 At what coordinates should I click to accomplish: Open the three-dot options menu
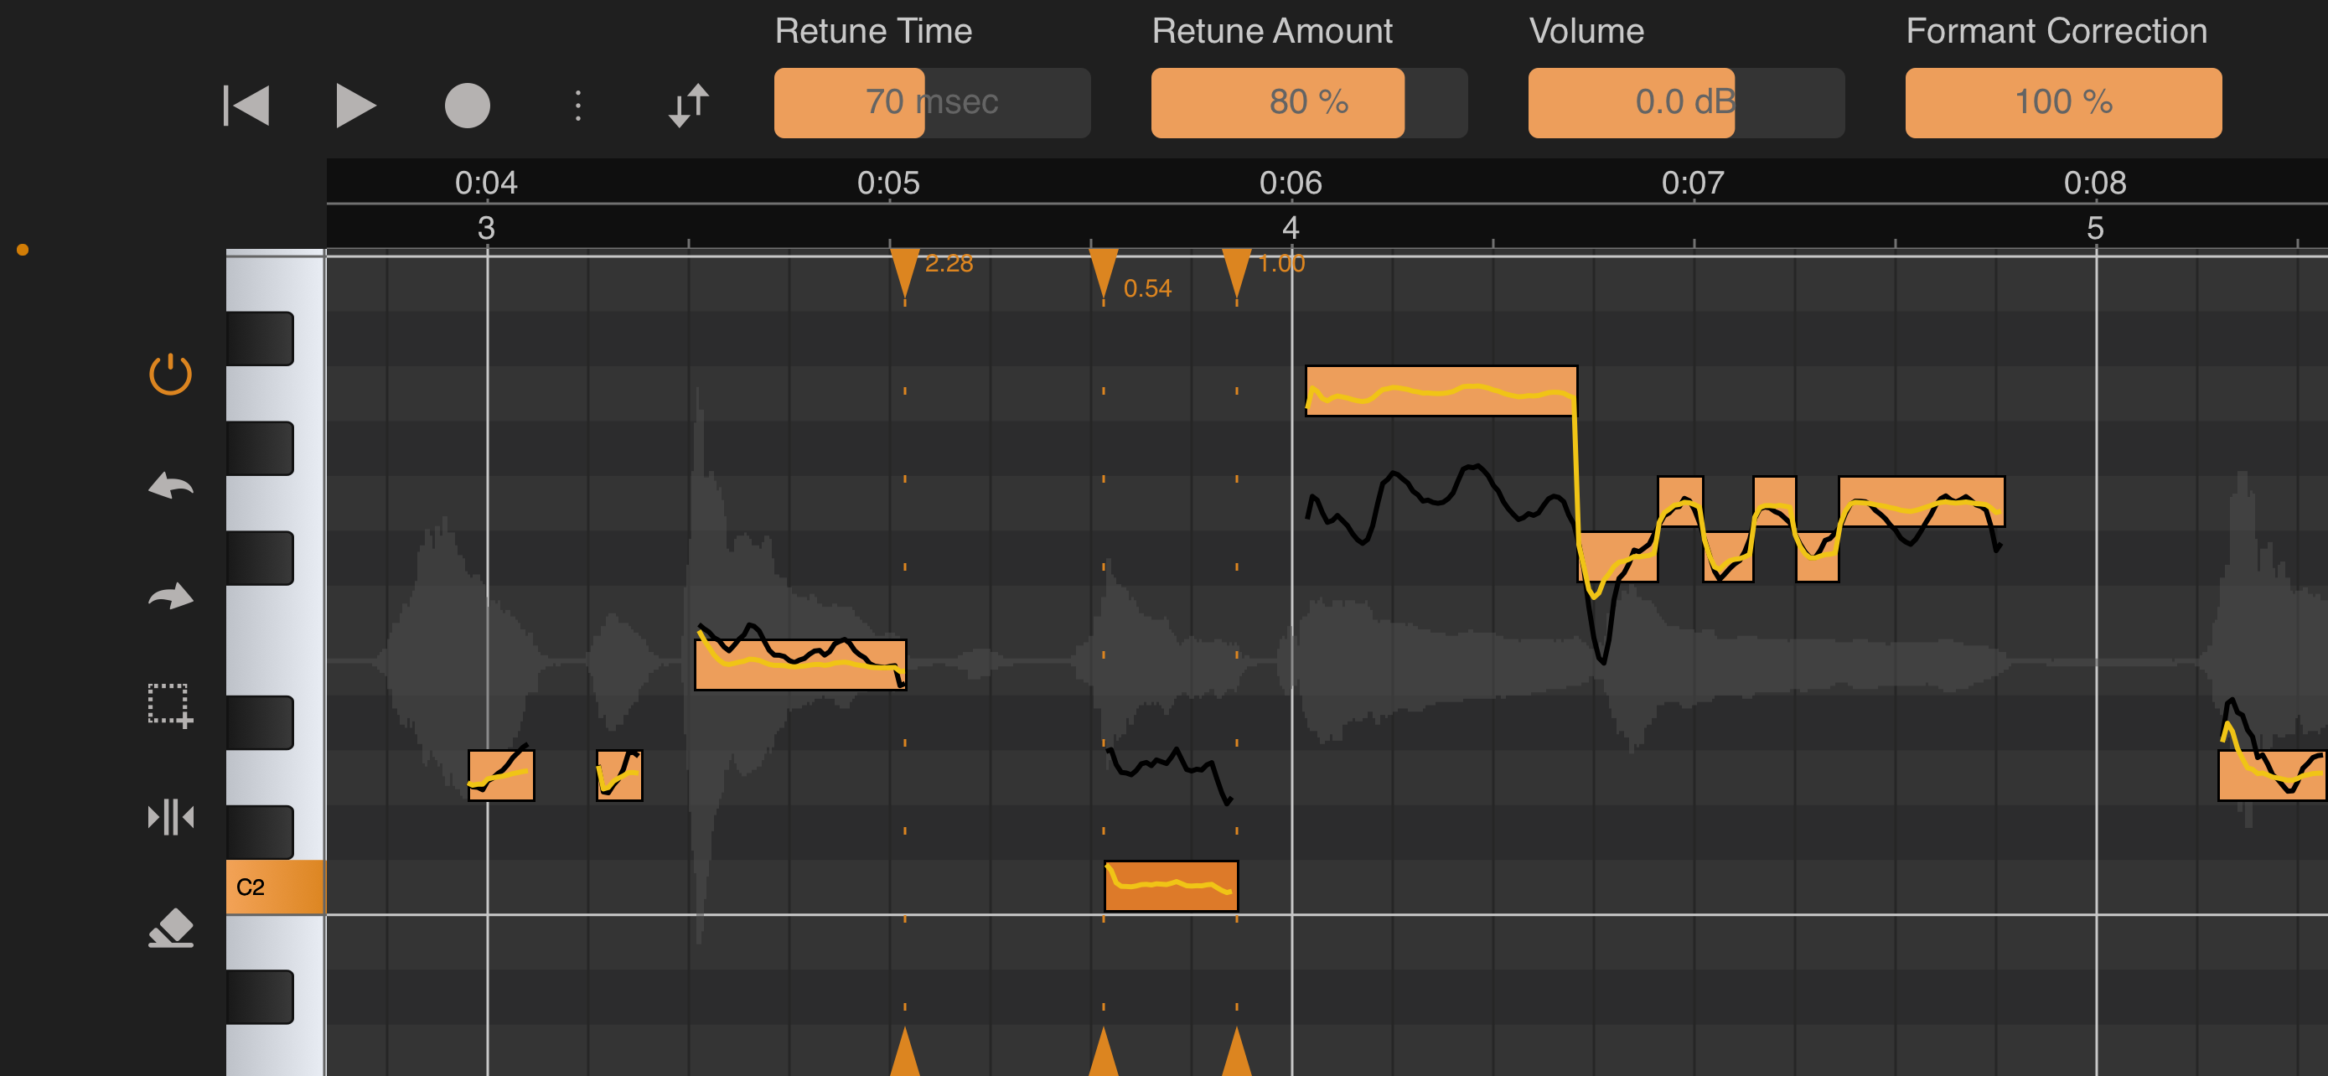coord(578,105)
